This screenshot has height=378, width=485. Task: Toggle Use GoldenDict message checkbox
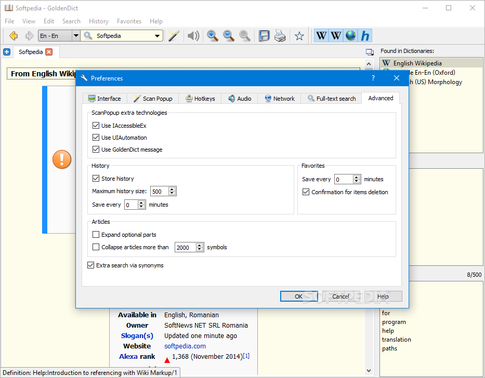[x=96, y=150]
